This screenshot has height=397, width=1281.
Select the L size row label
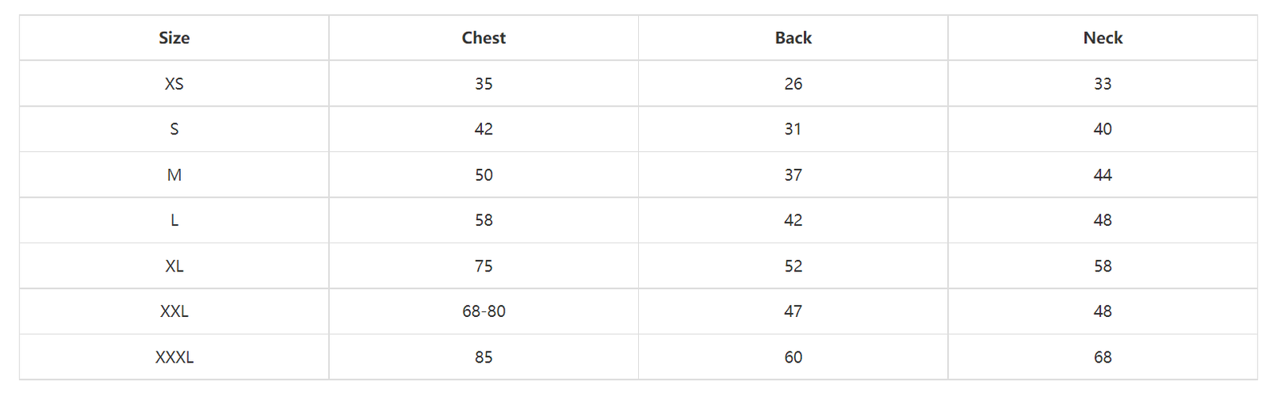click(x=174, y=220)
